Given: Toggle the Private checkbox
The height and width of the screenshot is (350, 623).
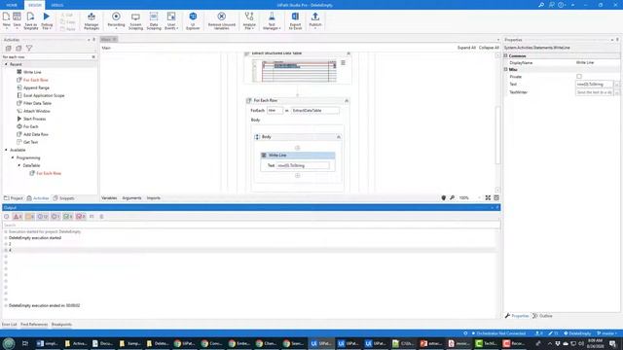Looking at the screenshot, I should pos(579,76).
